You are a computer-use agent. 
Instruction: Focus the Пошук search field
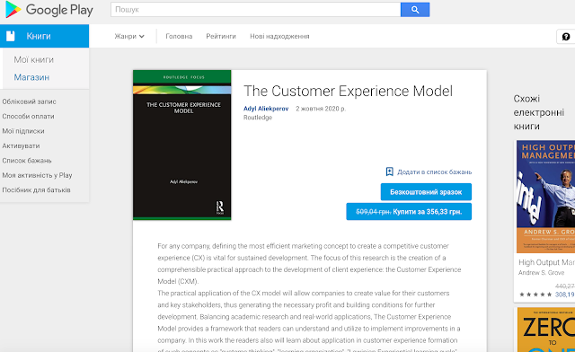[255, 10]
